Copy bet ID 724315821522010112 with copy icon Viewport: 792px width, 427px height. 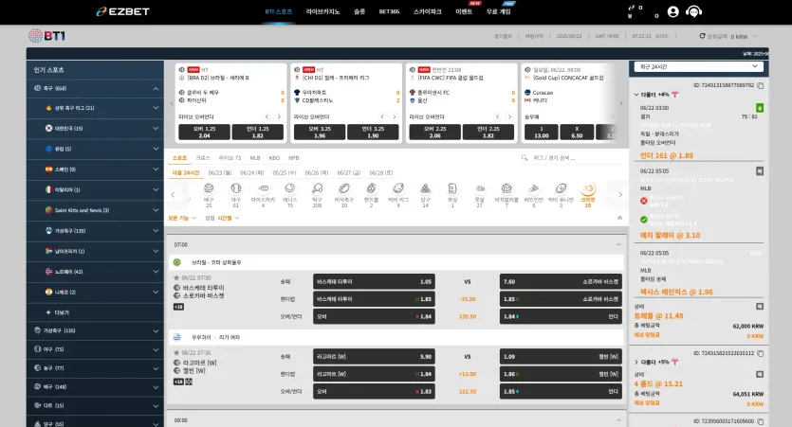click(760, 353)
